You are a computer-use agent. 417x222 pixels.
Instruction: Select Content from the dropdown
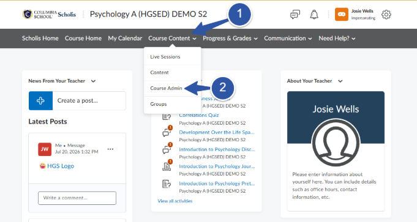[172, 73]
